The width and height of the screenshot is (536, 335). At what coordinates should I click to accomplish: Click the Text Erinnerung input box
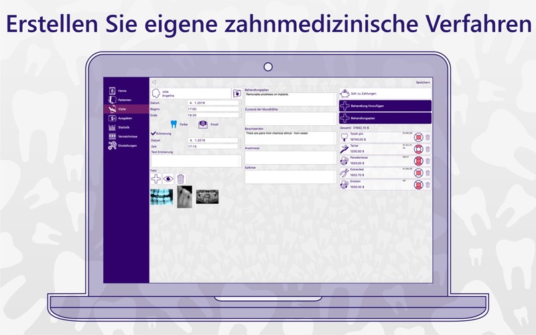[x=196, y=161]
